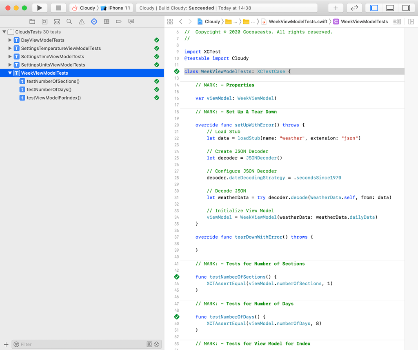Collapse the WeekViewModelTests test group
This screenshot has width=418, height=350.
(x=9, y=73)
